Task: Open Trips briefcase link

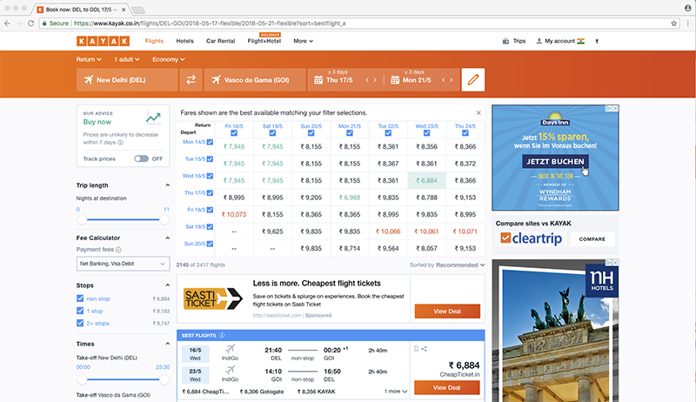Action: [x=514, y=41]
